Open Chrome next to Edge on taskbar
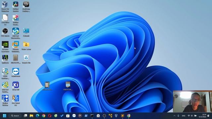The width and height of the screenshot is (212, 119). point(44,116)
